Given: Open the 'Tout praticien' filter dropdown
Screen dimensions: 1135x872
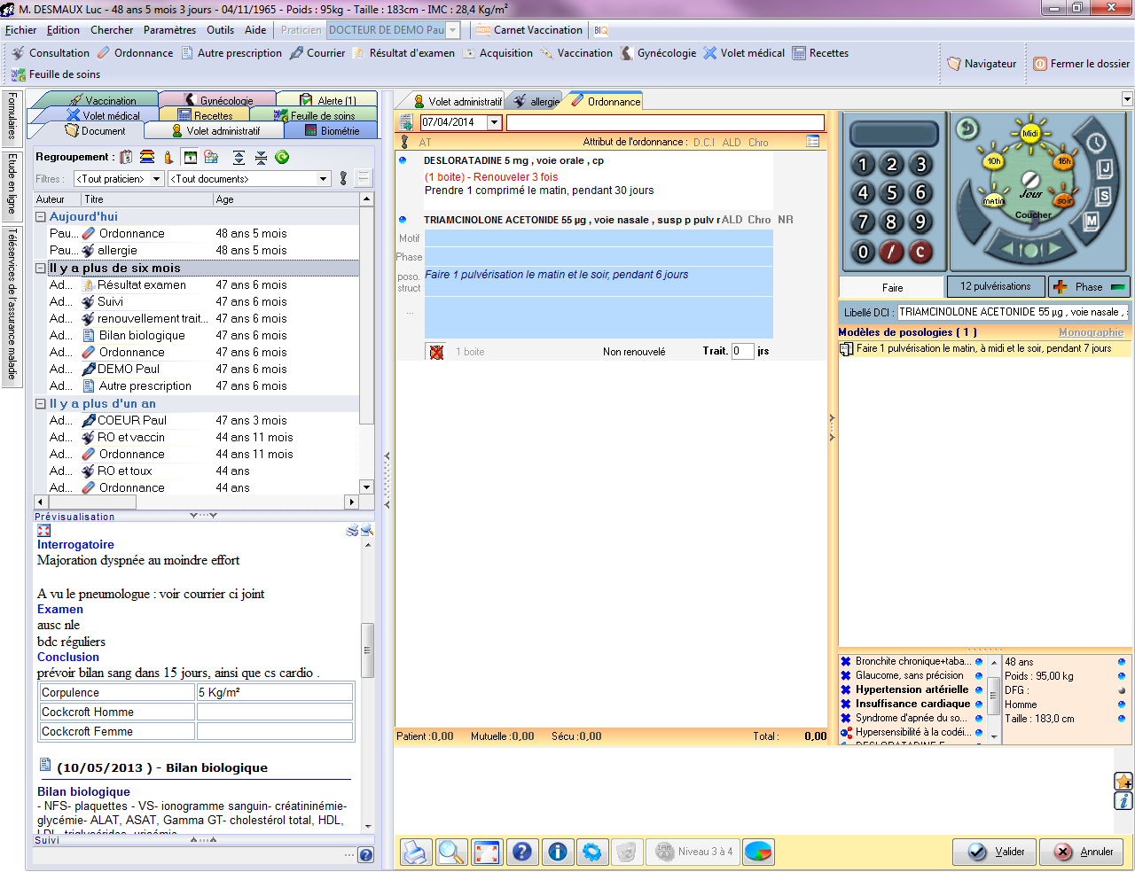Looking at the screenshot, I should pos(157,179).
